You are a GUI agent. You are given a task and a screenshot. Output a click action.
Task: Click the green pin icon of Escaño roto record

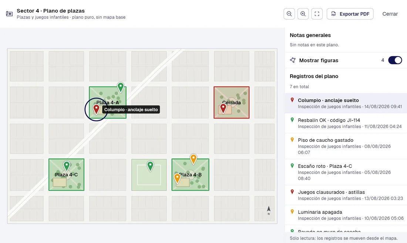tap(292, 166)
